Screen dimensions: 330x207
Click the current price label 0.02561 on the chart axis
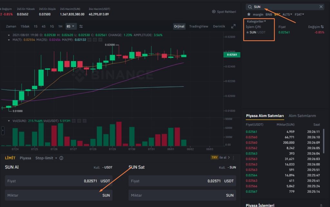pyautogui.click(x=232, y=55)
